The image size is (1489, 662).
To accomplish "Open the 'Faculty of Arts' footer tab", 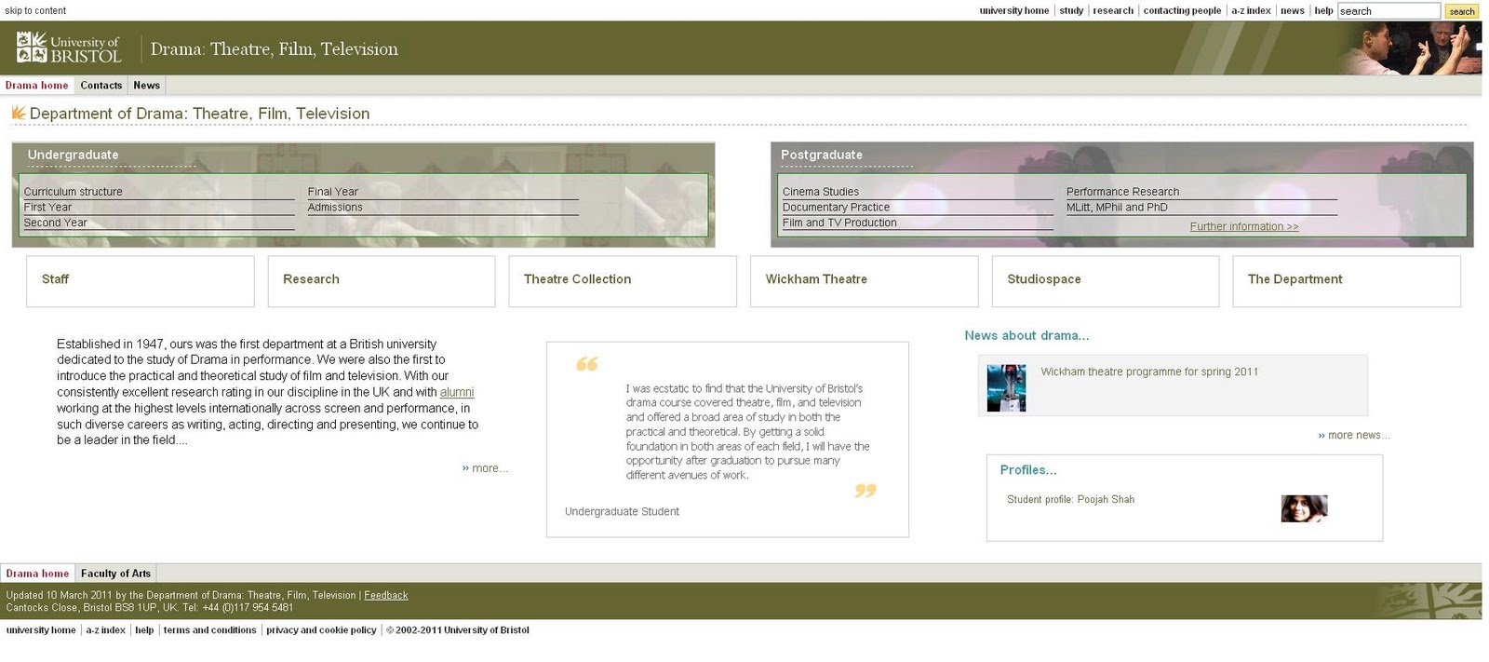I will [x=115, y=574].
